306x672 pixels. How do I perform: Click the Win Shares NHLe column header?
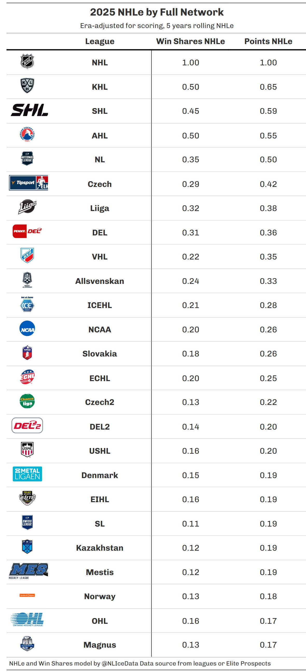(190, 41)
